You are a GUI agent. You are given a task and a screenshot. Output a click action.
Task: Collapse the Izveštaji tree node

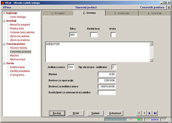(x=4, y=21)
